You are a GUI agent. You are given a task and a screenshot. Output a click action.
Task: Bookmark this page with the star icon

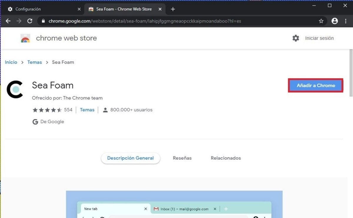[x=321, y=21]
